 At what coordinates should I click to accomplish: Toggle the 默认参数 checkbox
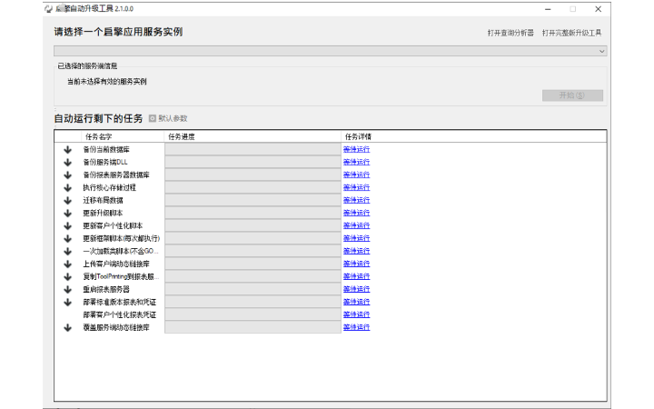153,118
